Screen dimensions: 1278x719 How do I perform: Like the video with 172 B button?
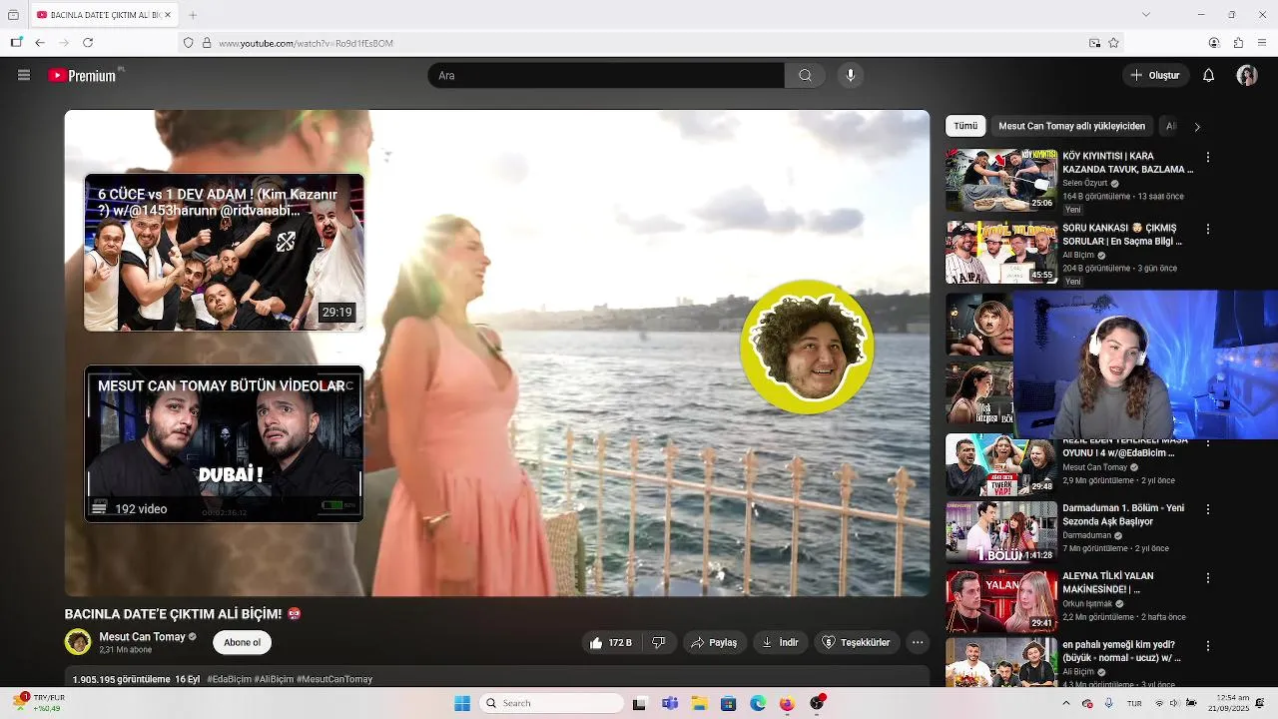pos(611,642)
